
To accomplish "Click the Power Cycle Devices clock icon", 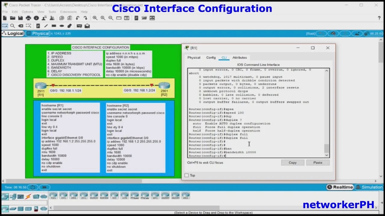I will click(x=32, y=187).
